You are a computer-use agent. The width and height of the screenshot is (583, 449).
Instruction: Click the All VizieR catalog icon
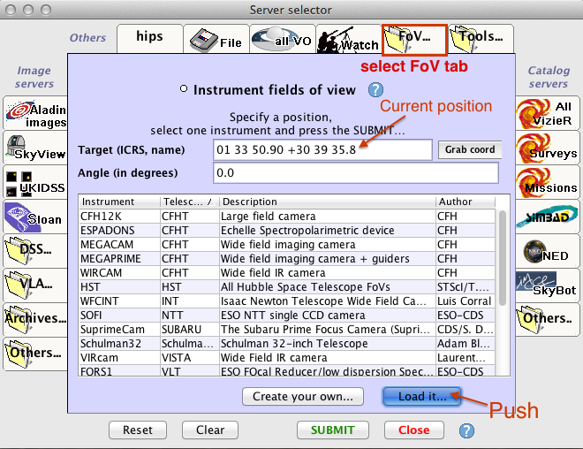tap(548, 116)
